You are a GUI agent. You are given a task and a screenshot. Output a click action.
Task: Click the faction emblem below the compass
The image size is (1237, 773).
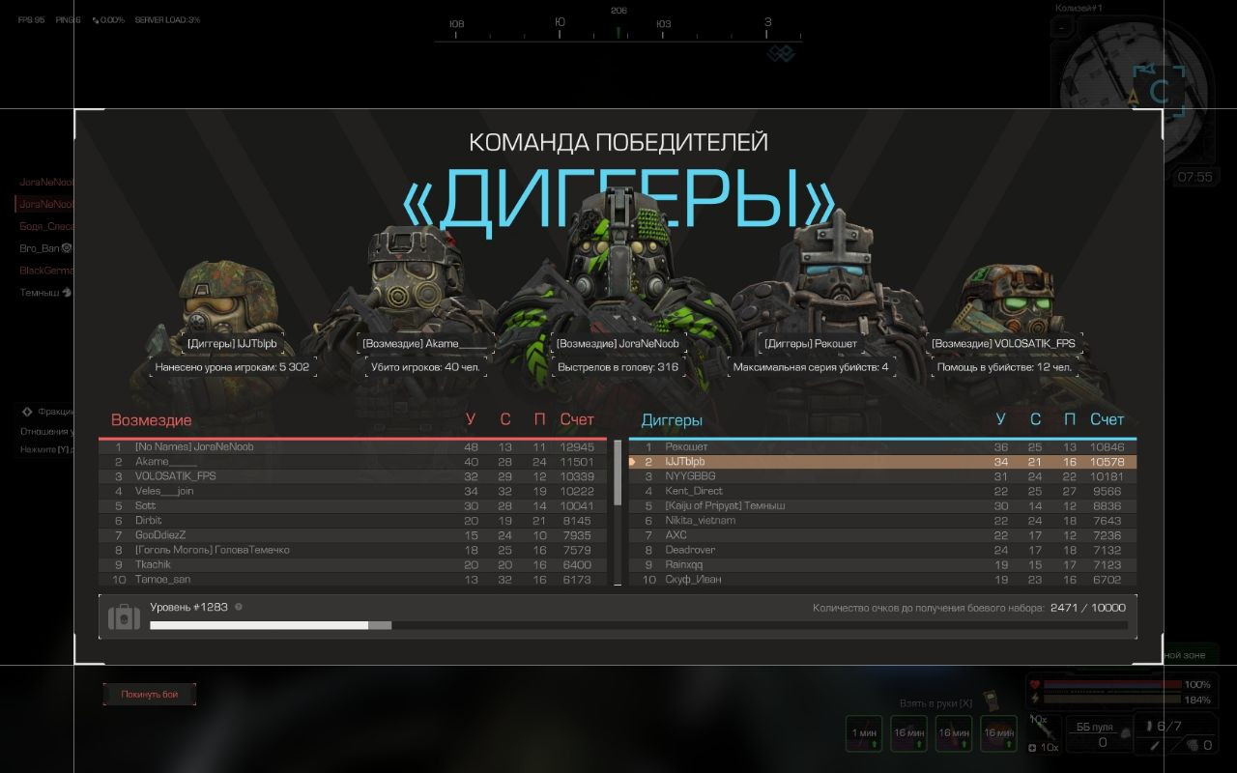coord(780,53)
